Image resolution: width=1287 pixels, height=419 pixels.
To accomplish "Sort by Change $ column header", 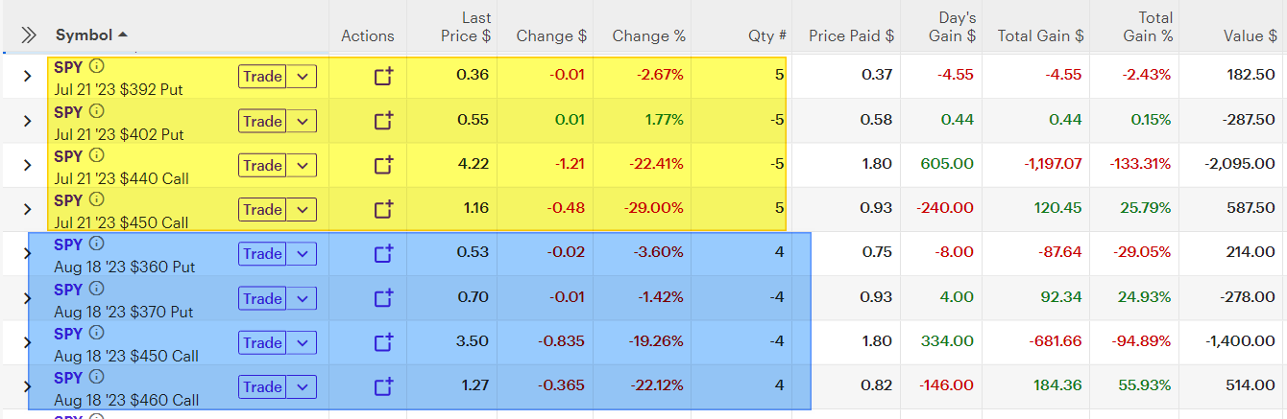I will [551, 35].
